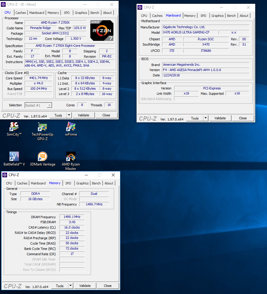The height and width of the screenshot is (294, 267).
Task: Click Core Voltage value 1.500 V
Action: [x=76, y=38]
